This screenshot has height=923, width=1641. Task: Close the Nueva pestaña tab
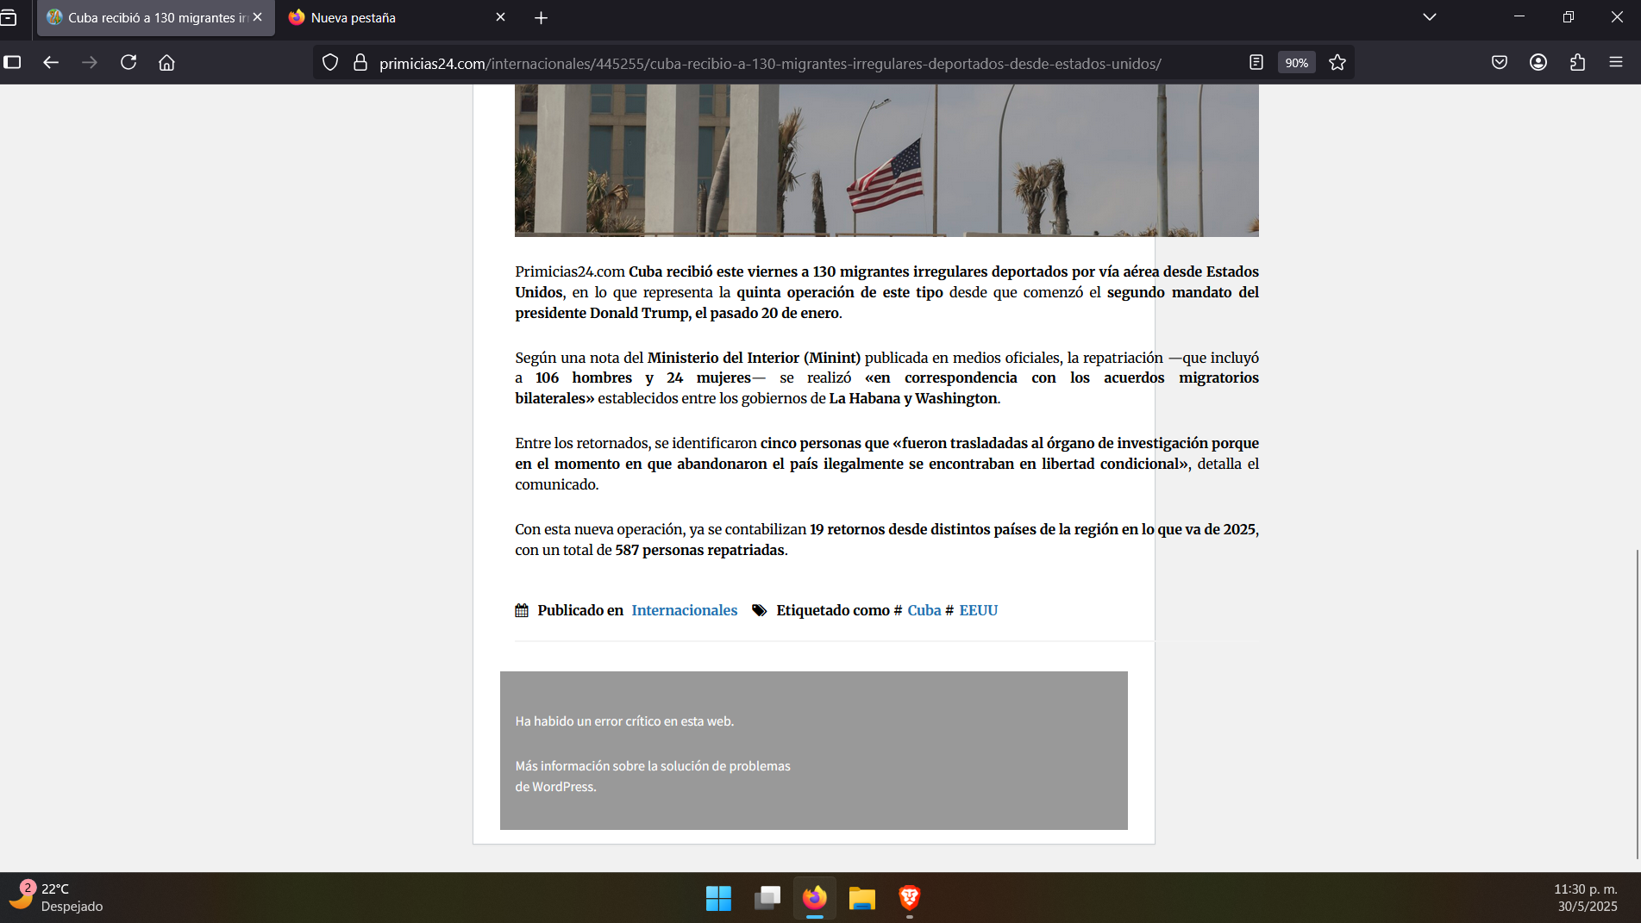[x=500, y=17]
